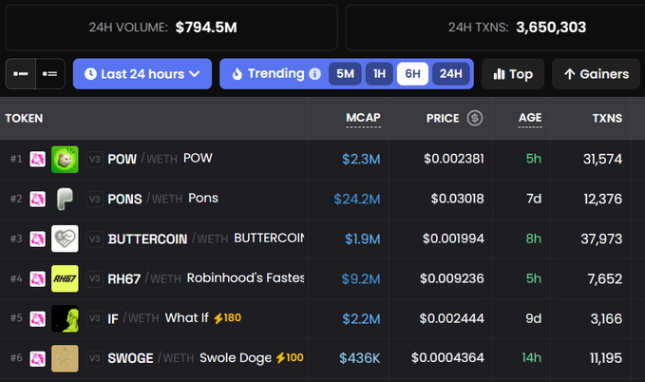Sort by AGE column header
The image size is (645, 382).
[x=530, y=118]
